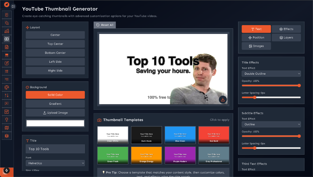Apply the Dark Mode template
Image resolution: width=313 pixels, height=177 pixels.
coord(146,135)
